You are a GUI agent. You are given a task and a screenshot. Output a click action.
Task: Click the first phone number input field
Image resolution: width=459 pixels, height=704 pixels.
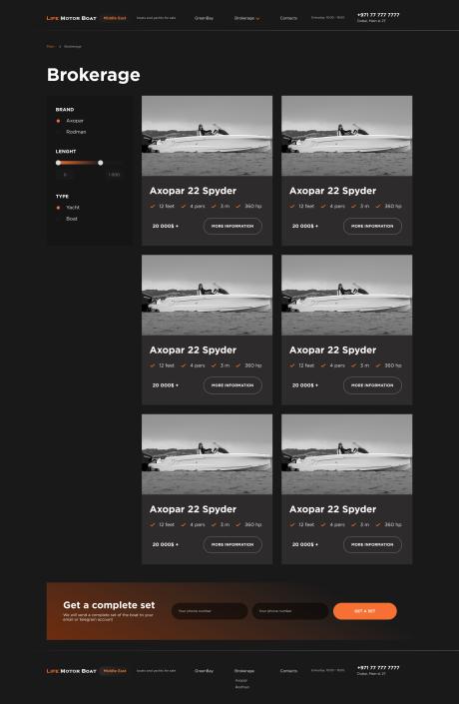click(x=210, y=611)
